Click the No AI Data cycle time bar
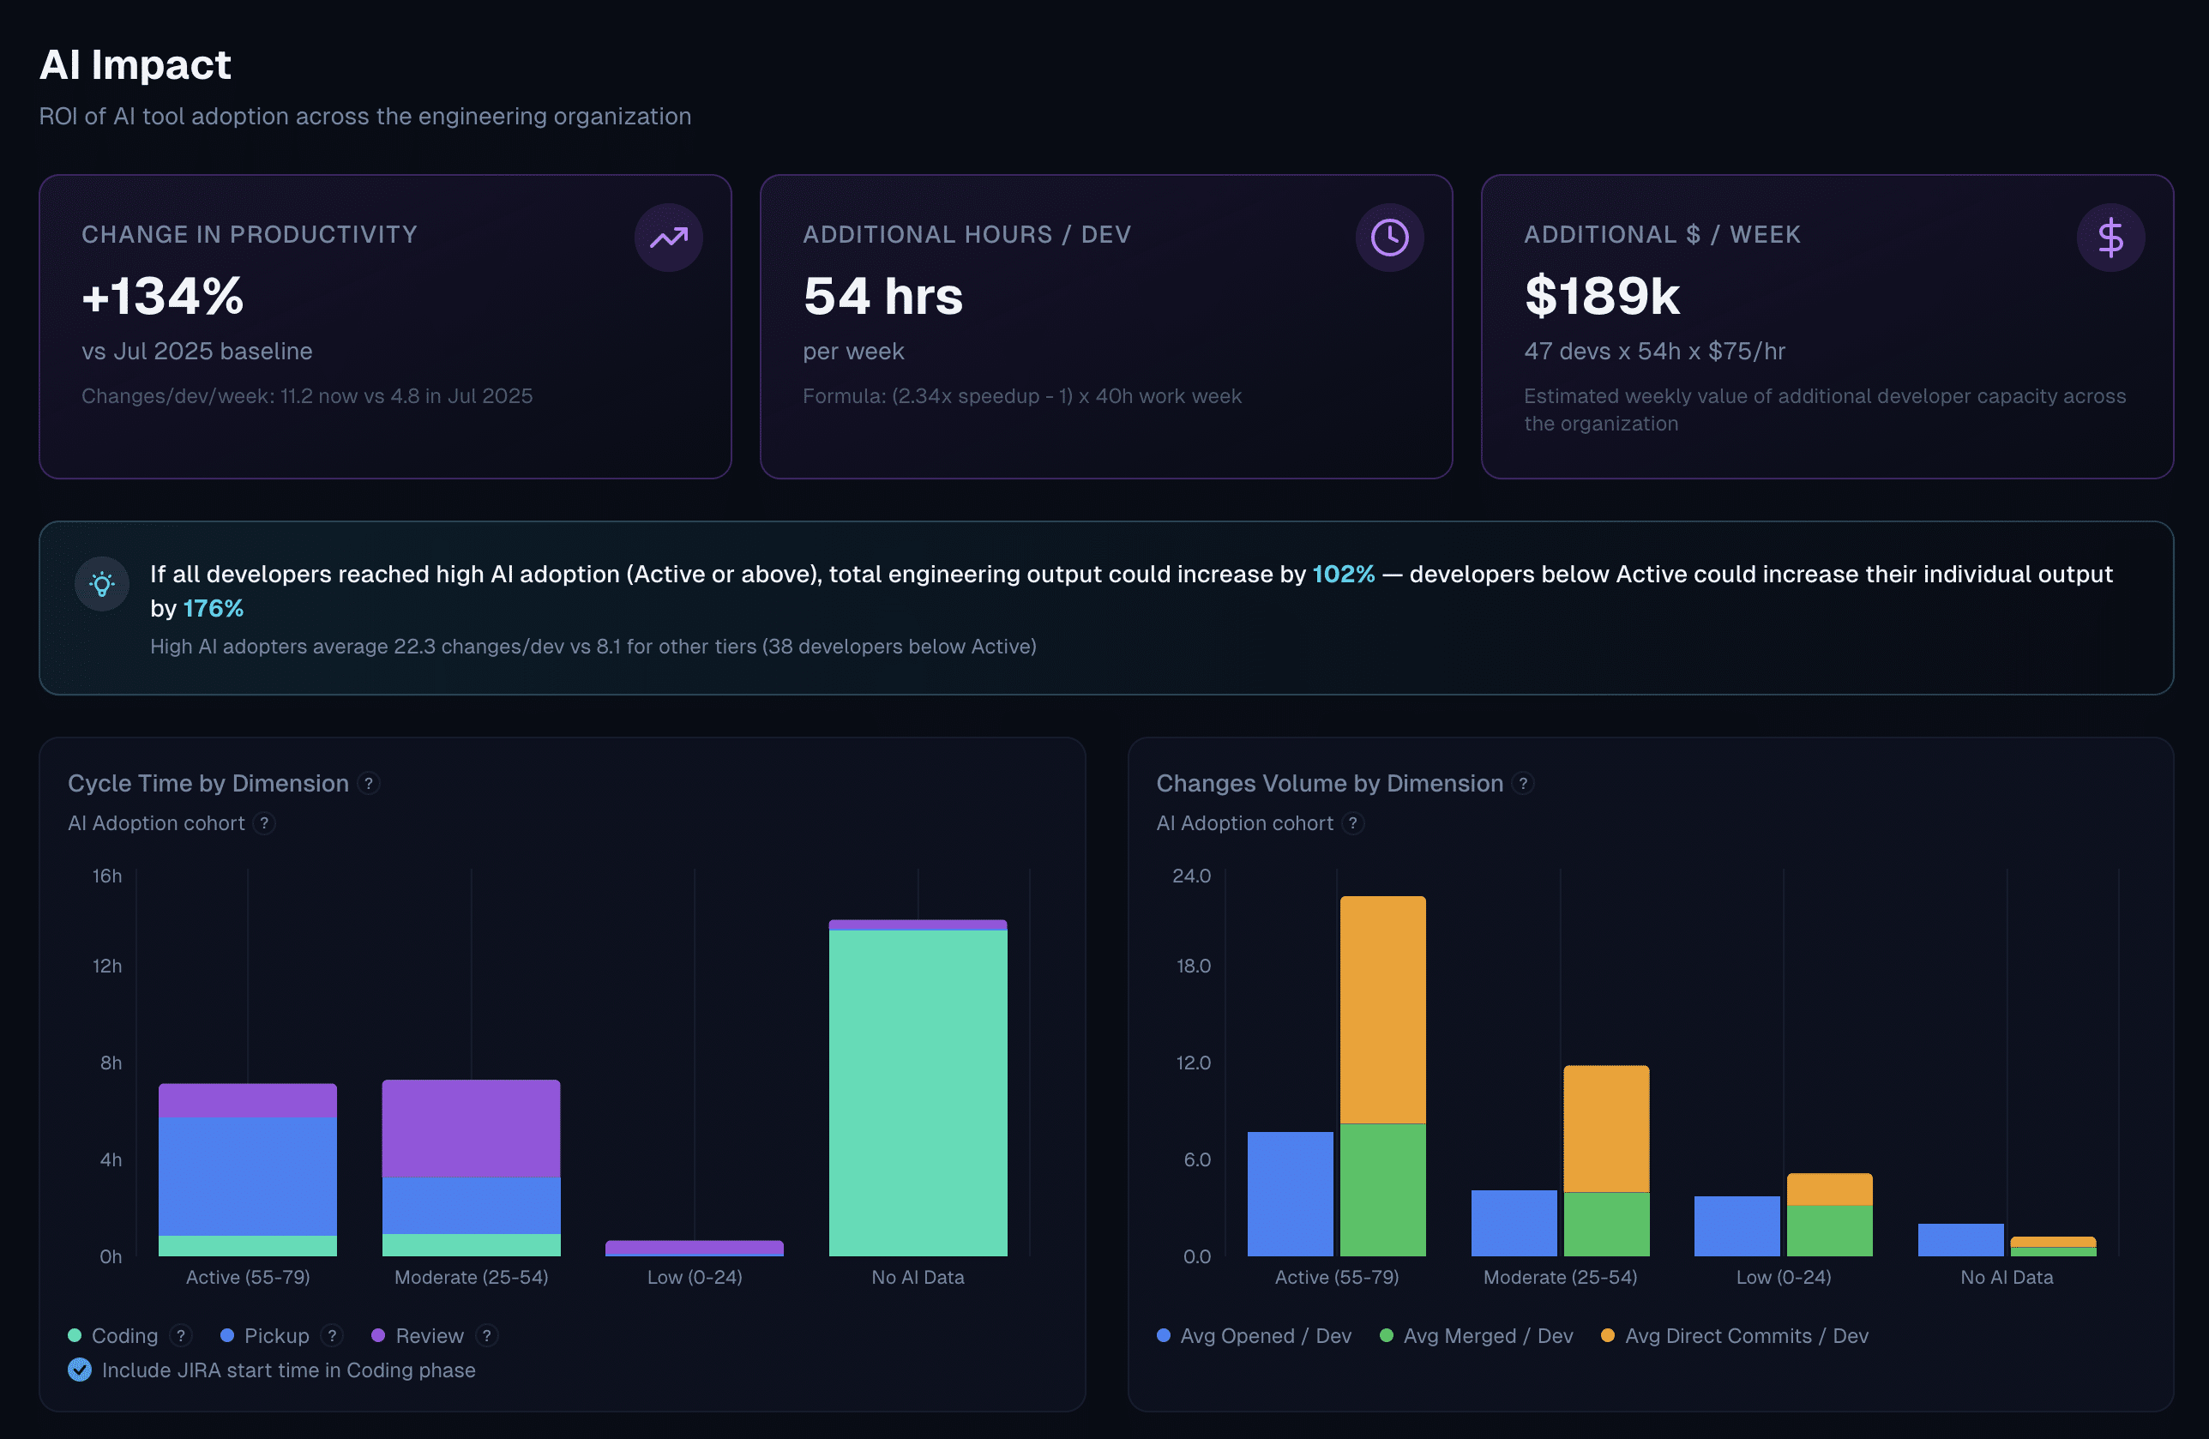The image size is (2209, 1439). 917,1091
